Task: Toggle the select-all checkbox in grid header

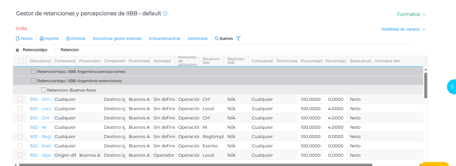Action: coord(21,61)
